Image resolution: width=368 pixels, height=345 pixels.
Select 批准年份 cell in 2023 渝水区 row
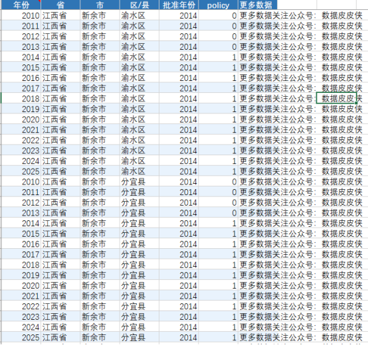pyautogui.click(x=179, y=151)
